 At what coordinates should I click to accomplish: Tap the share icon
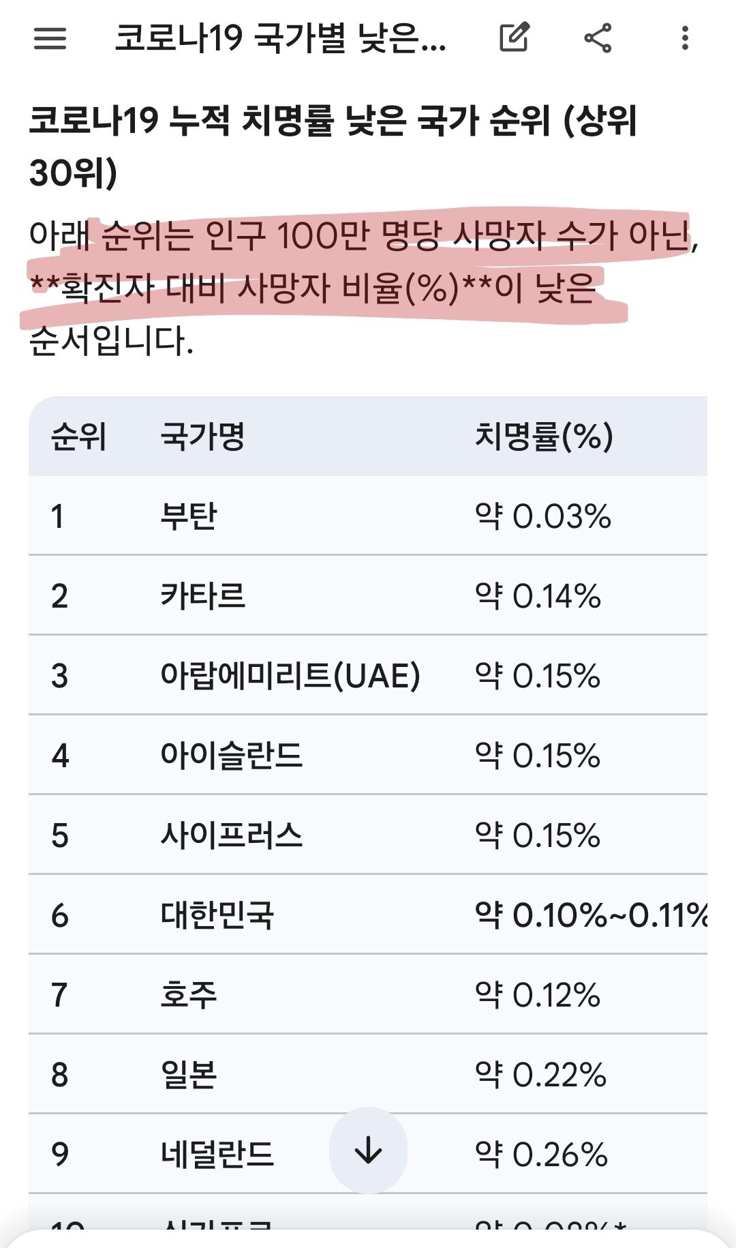(x=598, y=38)
